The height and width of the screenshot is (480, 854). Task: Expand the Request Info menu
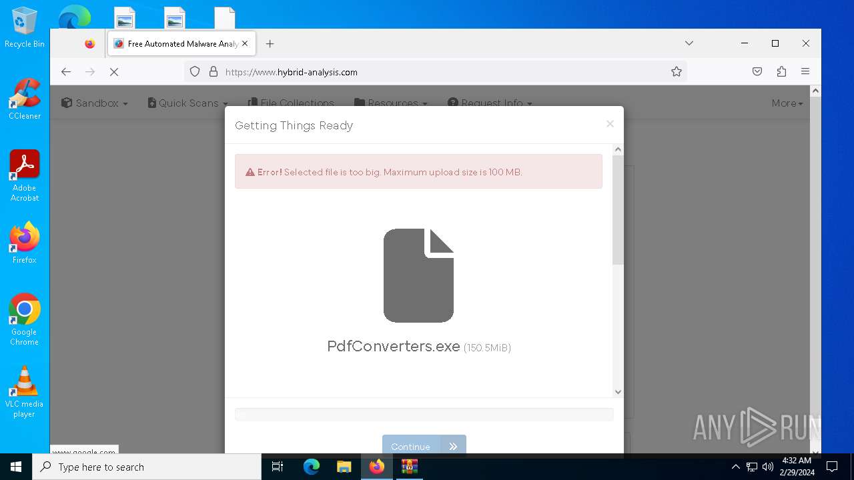tap(490, 103)
